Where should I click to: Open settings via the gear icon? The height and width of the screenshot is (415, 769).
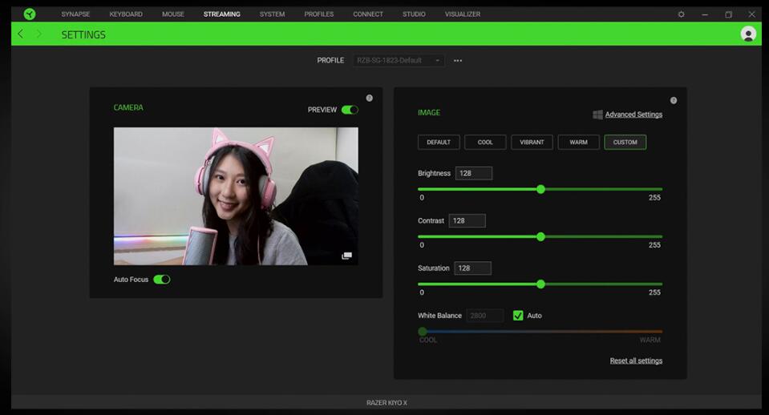coord(681,14)
